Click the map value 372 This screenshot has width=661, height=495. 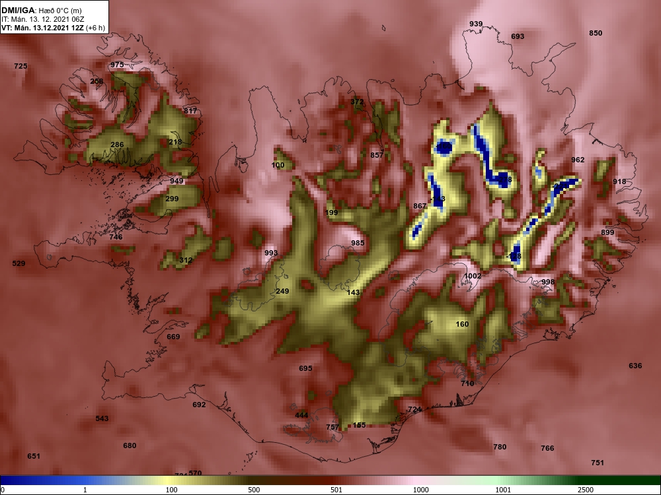click(357, 102)
